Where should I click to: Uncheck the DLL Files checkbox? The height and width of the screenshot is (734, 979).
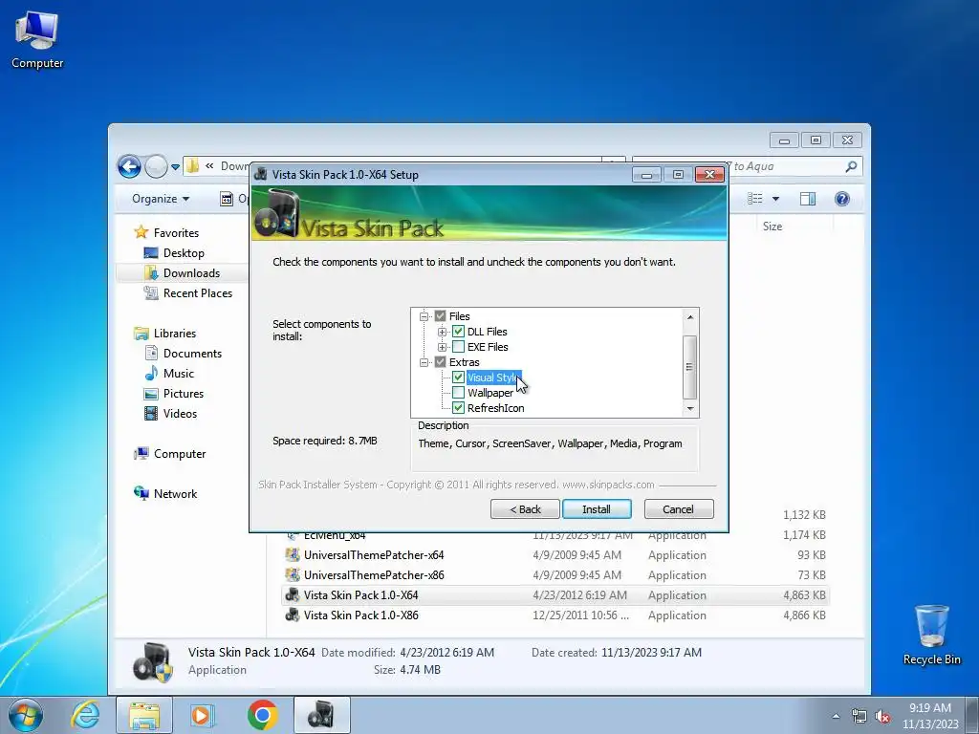coord(458,332)
